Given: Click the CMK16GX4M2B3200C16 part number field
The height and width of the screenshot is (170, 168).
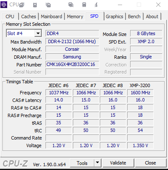Looking at the screenshot, I should [x=72, y=64].
